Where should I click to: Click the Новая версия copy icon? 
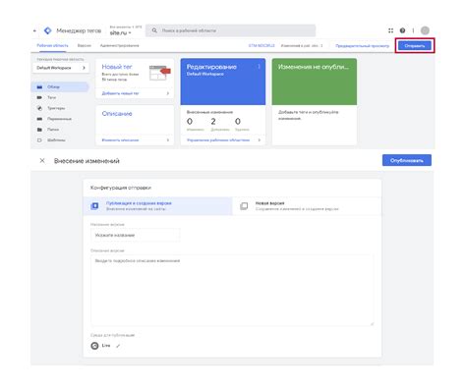tap(244, 206)
